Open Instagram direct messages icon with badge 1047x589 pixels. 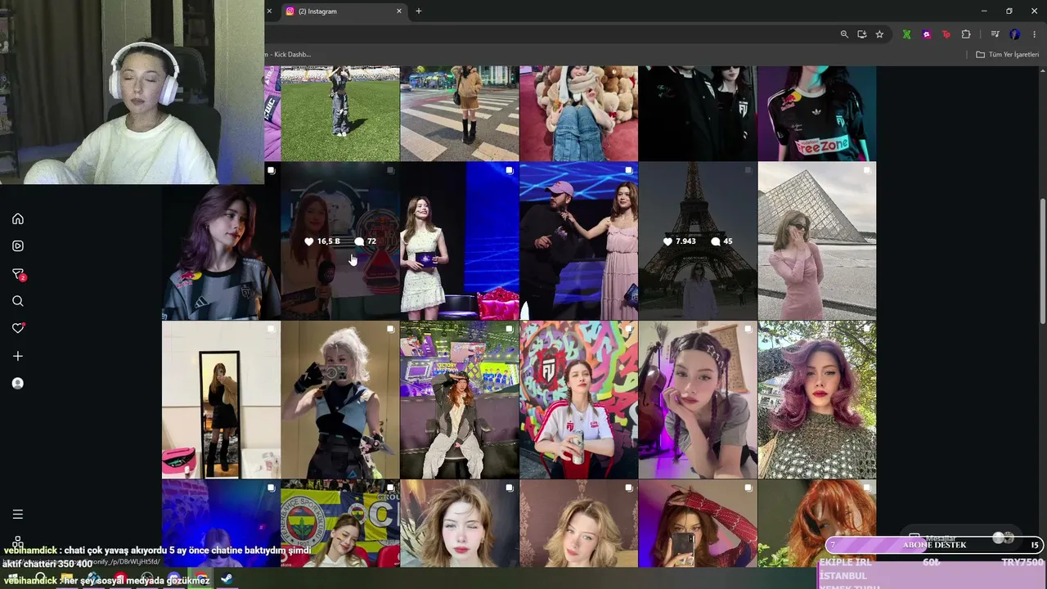18,274
